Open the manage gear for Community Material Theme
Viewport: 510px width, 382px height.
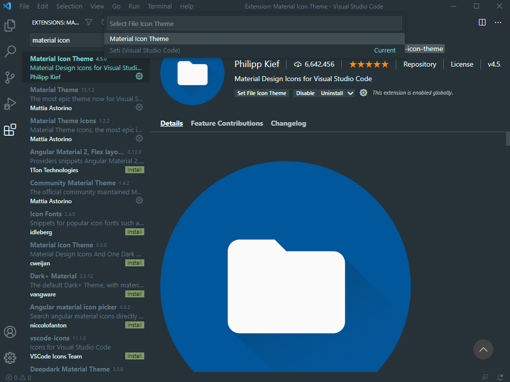139,201
